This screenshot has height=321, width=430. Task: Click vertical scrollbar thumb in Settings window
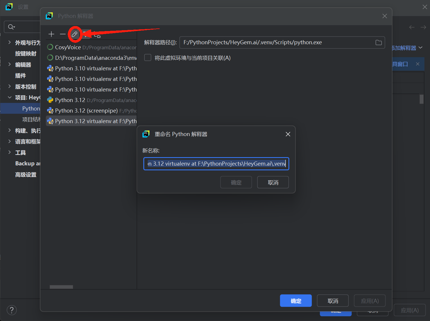click(x=421, y=99)
